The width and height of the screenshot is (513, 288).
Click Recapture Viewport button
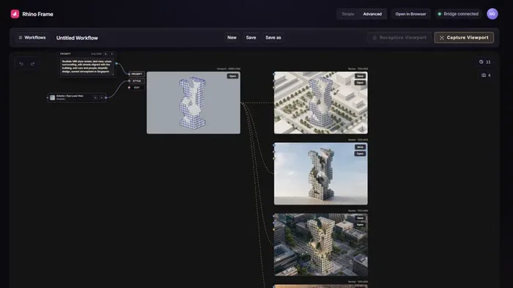pyautogui.click(x=399, y=37)
